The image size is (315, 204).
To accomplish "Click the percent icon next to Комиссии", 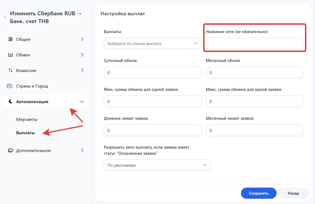I will (x=11, y=71).
